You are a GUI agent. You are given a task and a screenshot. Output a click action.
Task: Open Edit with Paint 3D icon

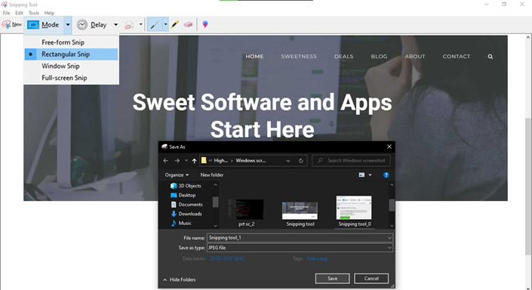click(205, 24)
